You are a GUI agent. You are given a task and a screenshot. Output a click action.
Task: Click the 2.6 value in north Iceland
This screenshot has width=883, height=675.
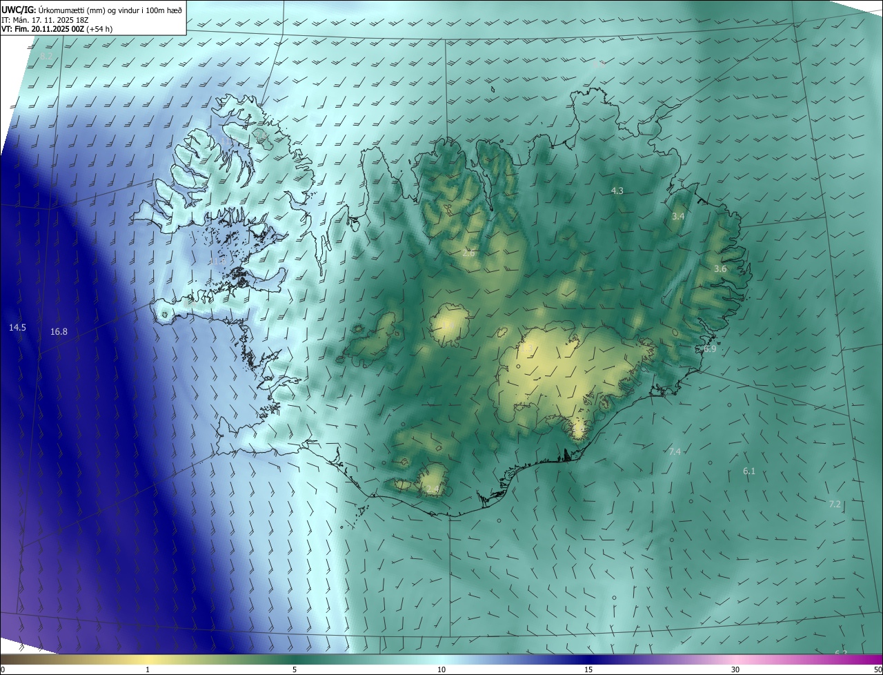[468, 253]
